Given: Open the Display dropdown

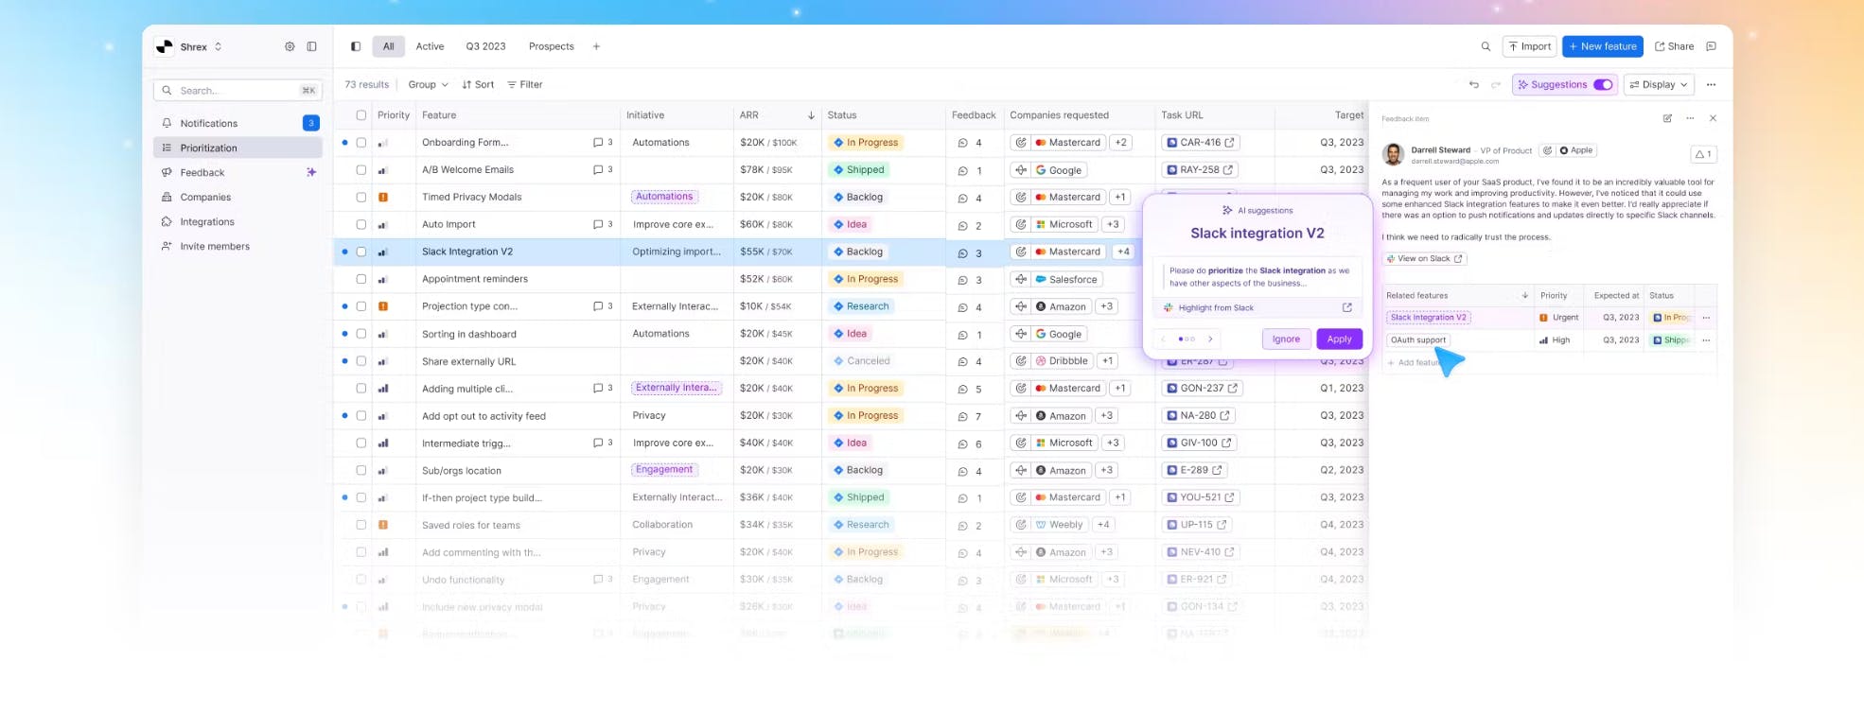Looking at the screenshot, I should point(1659,85).
